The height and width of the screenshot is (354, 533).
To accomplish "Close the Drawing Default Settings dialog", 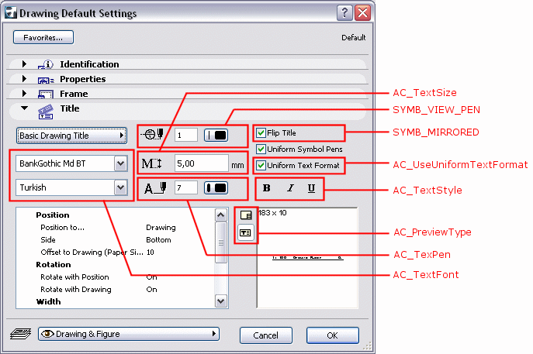I will point(362,13).
